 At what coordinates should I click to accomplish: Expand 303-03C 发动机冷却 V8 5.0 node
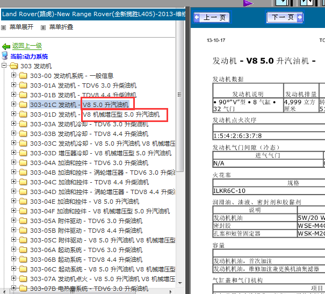point(13,142)
